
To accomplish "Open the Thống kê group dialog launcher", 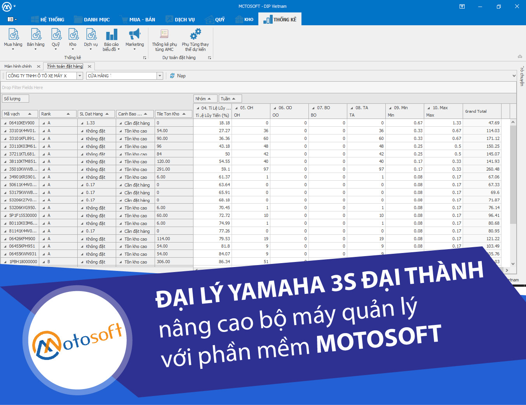I will [x=145, y=58].
